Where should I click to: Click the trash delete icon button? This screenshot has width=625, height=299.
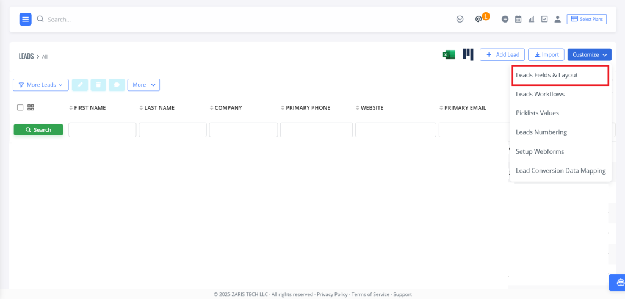click(x=98, y=85)
